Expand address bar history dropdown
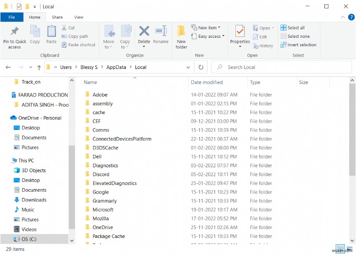356x254 pixels. click(x=188, y=68)
